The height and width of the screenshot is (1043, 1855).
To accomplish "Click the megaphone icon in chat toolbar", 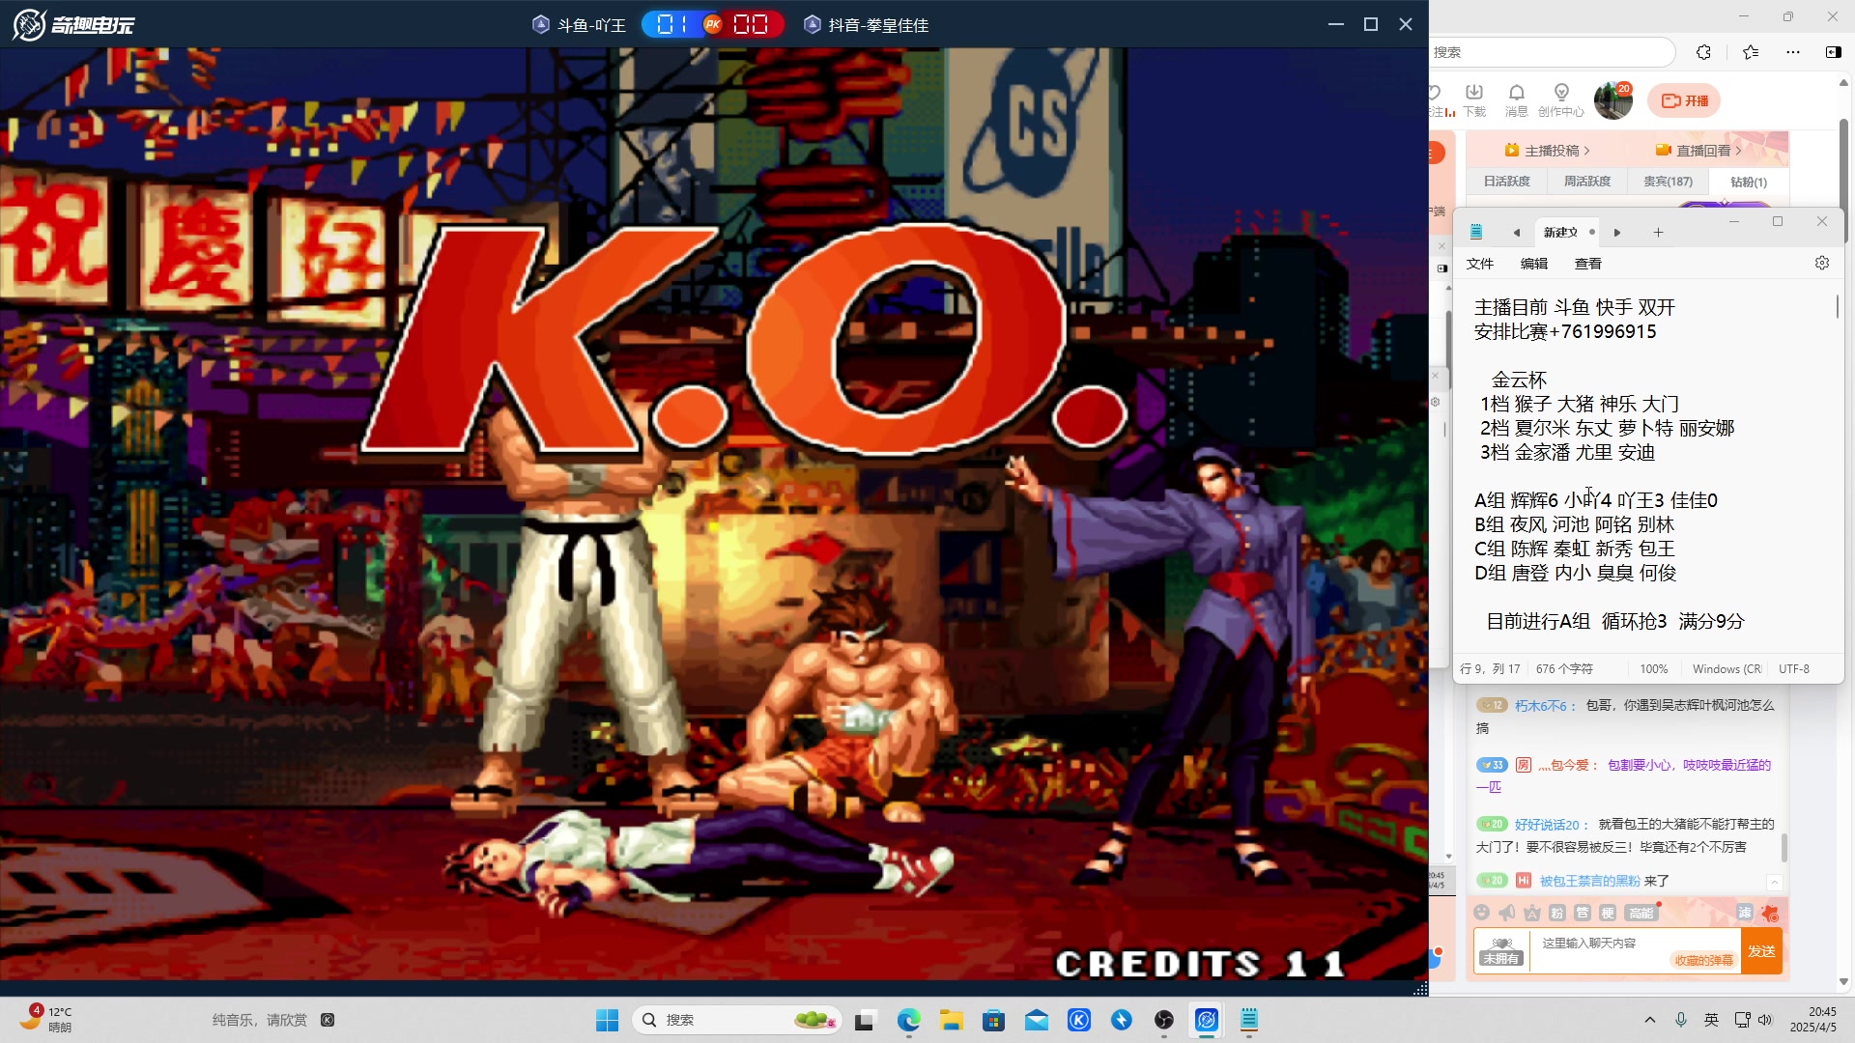I will pos(1507,913).
